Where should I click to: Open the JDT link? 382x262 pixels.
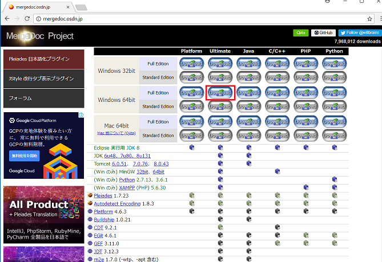[x=98, y=252]
